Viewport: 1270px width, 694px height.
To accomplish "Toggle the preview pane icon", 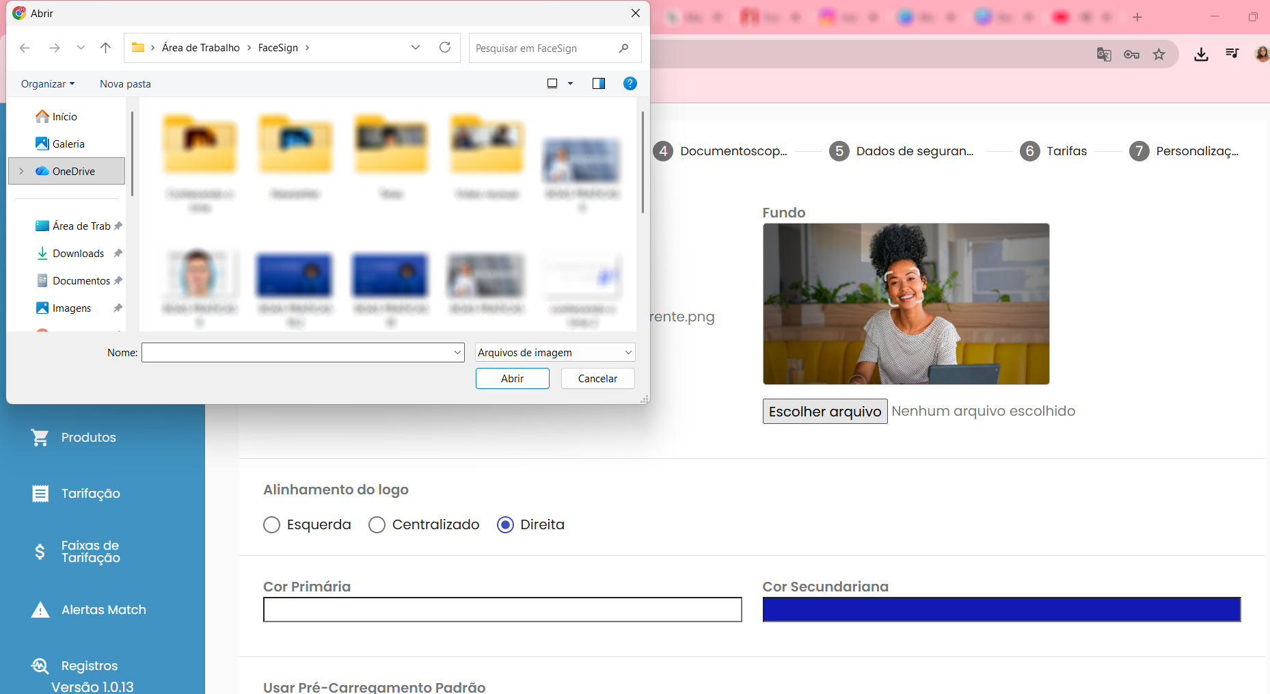I will coord(598,83).
